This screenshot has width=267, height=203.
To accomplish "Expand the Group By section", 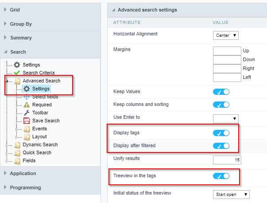I will tap(20, 24).
